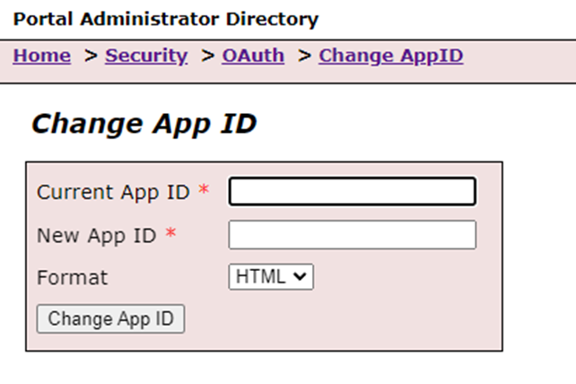Screen dimensions: 576x384
Task: Click the red asterisk beside Current App ID
Action: pyautogui.click(x=205, y=191)
